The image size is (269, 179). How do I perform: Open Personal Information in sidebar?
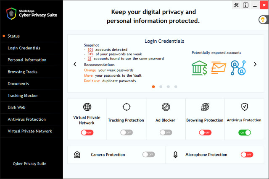pyautogui.click(x=32, y=60)
